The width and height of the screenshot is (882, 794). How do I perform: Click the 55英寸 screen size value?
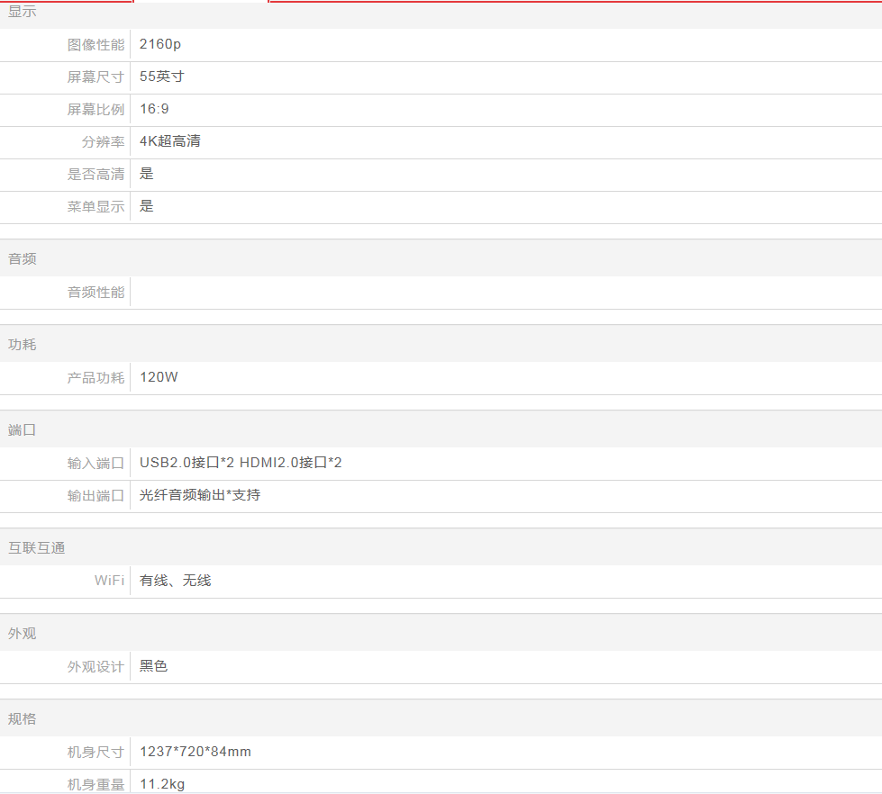[x=162, y=77]
